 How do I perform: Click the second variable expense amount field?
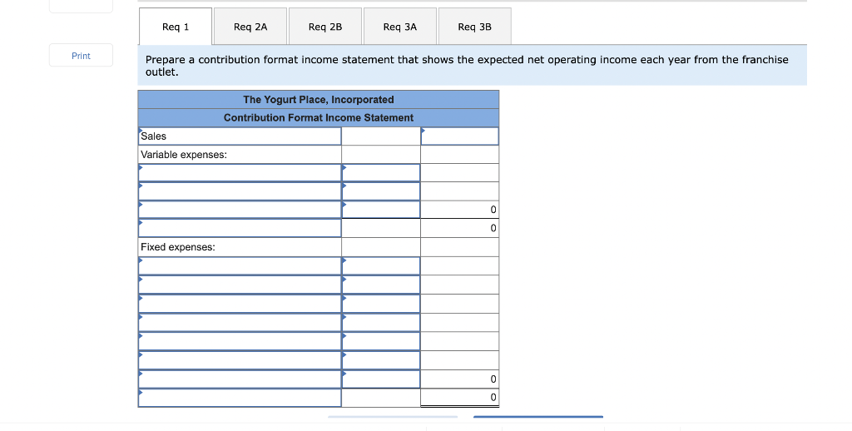(381, 191)
